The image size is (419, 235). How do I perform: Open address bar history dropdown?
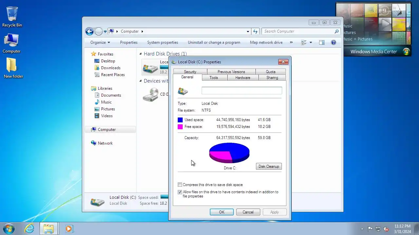[248, 31]
